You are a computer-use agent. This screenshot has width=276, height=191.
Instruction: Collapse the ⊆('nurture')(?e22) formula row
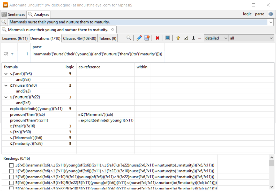[x=6, y=97]
